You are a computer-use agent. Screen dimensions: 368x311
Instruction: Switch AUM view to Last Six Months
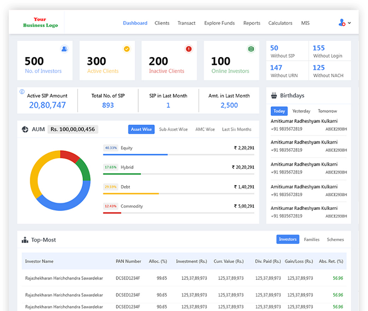[236, 129]
